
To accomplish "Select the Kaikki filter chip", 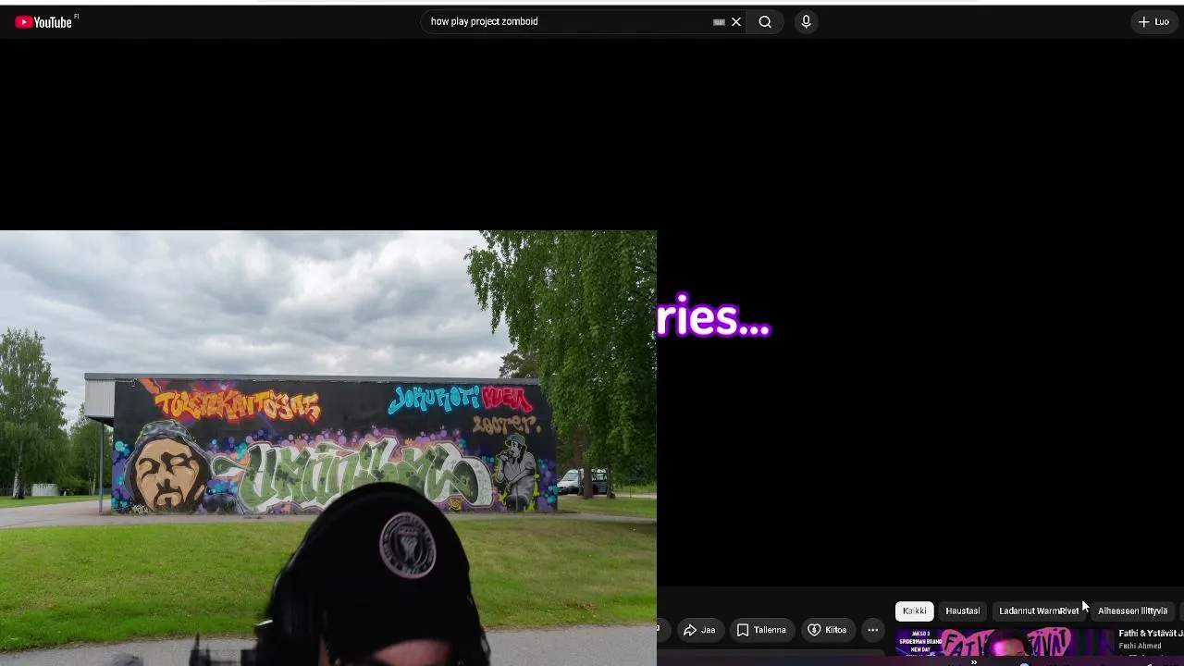I will (914, 610).
